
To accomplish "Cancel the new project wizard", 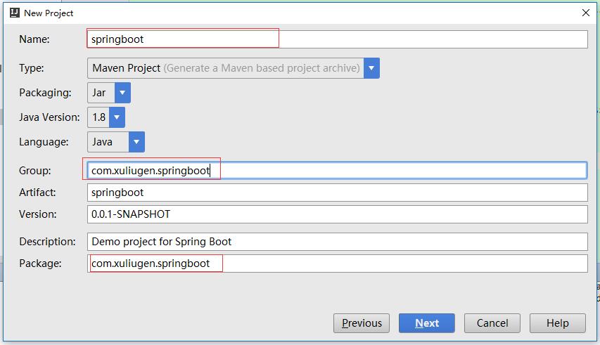I will 492,323.
